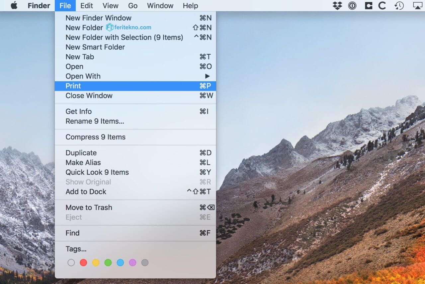Select New Tab menu item
The image size is (425, 284).
click(x=135, y=57)
